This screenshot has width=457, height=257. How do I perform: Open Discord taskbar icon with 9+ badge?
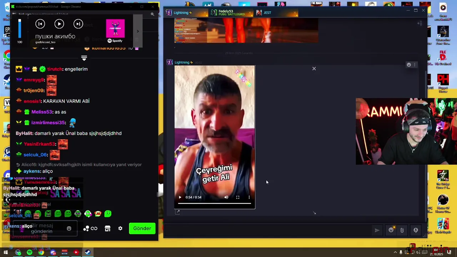(53, 252)
